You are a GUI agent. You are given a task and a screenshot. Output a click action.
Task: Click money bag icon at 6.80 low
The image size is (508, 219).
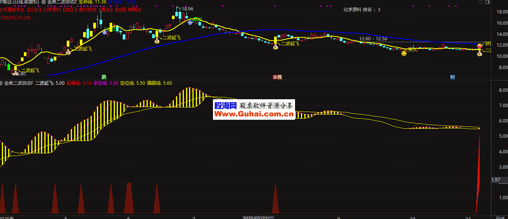coord(16,73)
